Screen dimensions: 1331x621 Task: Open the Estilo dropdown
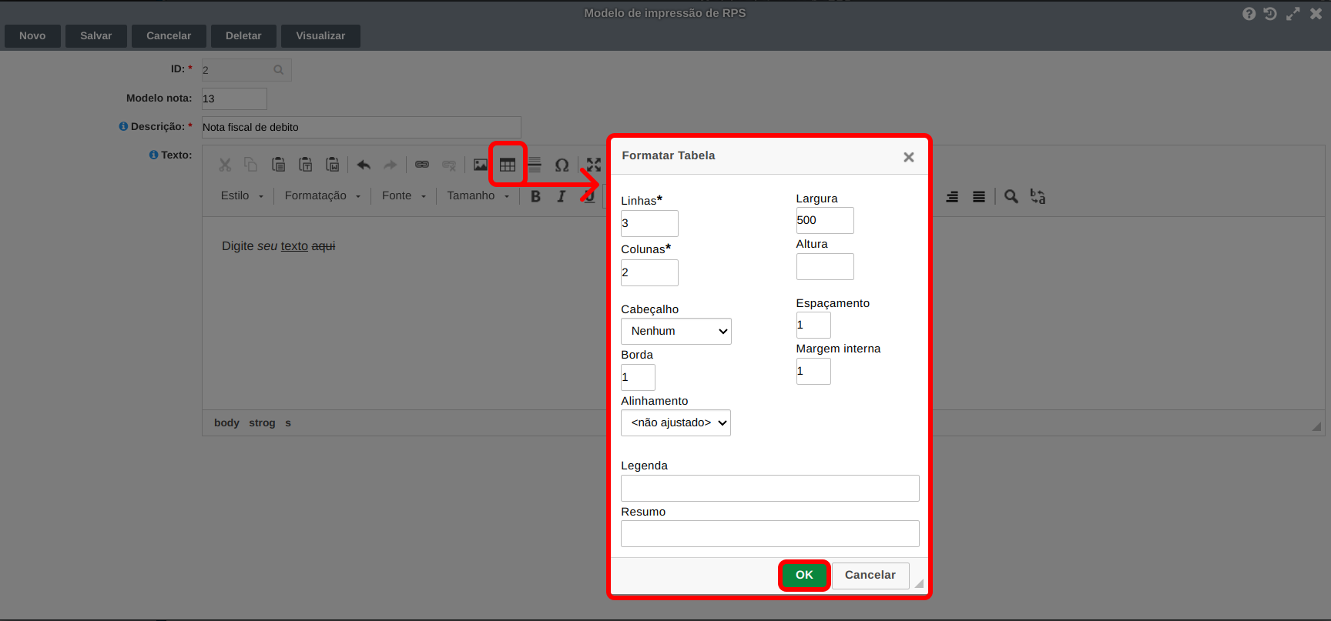click(x=242, y=196)
